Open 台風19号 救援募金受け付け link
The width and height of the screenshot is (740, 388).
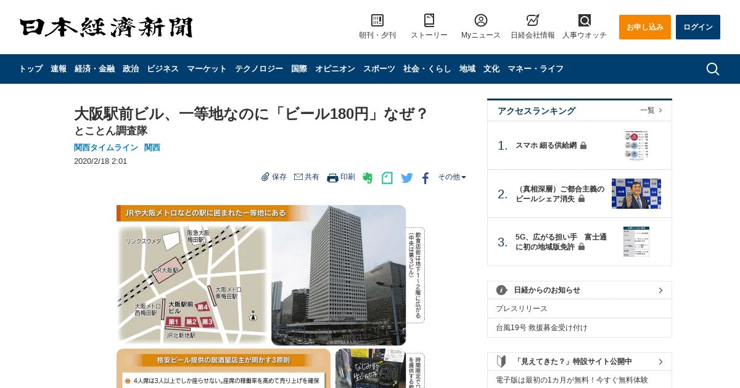pos(541,328)
